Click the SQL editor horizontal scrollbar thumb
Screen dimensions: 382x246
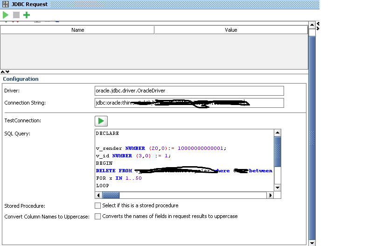111,195
